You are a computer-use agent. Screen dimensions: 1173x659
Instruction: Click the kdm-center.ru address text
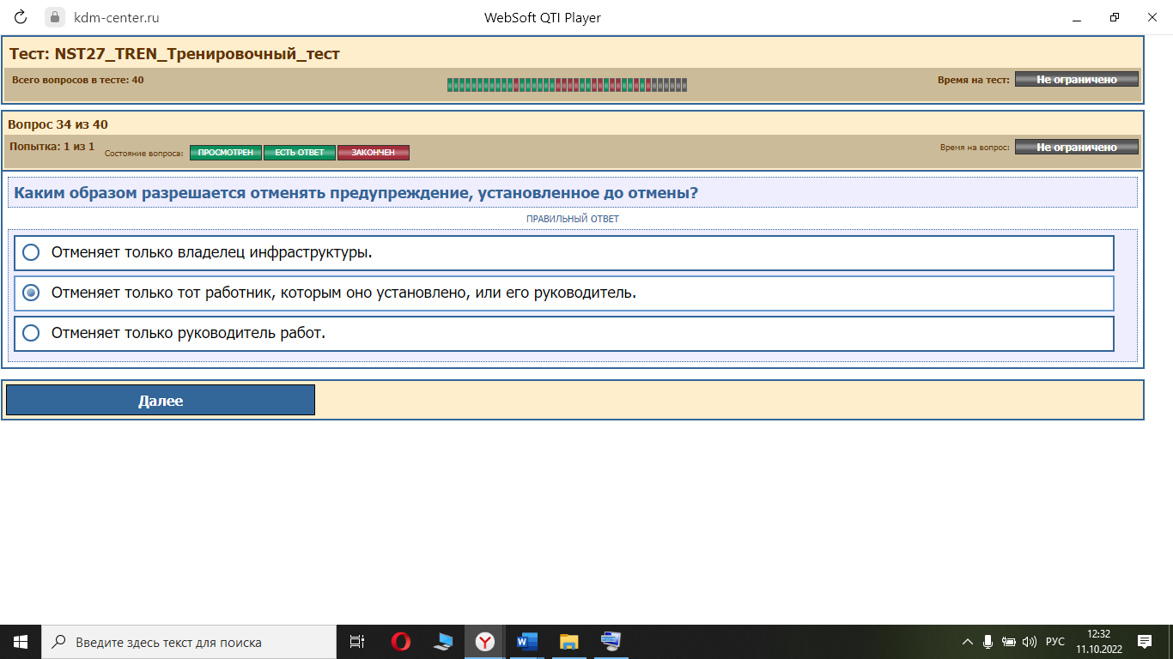click(x=116, y=17)
